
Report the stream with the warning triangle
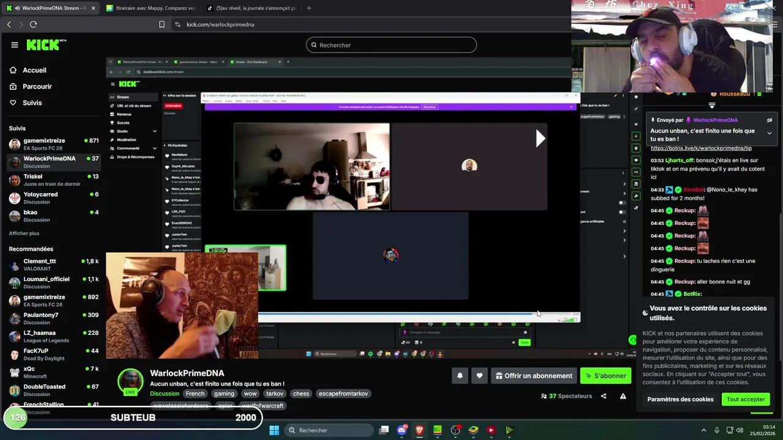[623, 396]
